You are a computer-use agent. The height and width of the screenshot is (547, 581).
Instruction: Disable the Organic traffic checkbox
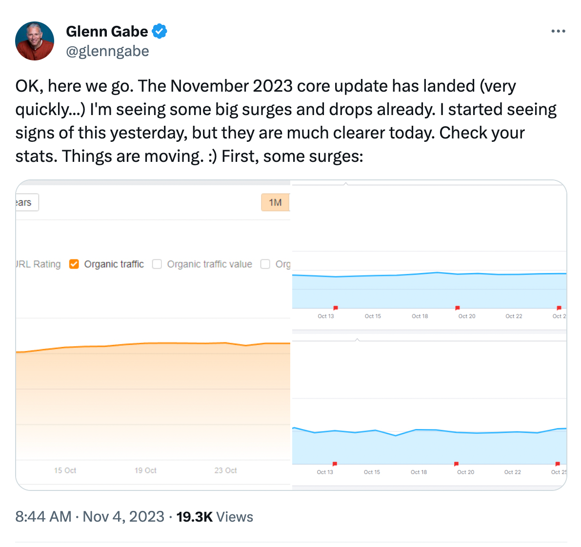[74, 264]
